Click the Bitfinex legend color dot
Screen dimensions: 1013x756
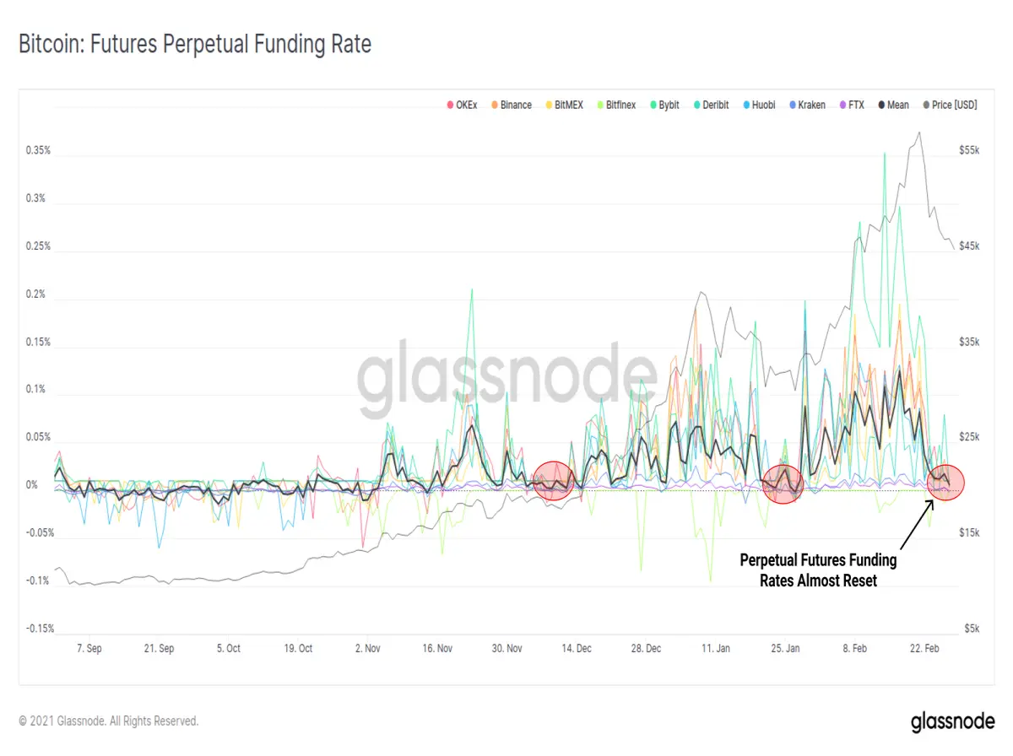[599, 105]
